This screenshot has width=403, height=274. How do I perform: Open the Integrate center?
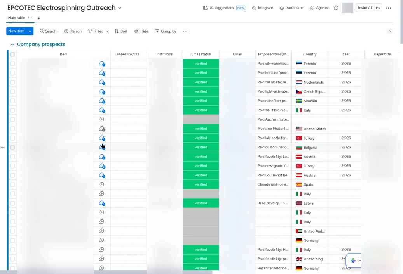click(262, 8)
